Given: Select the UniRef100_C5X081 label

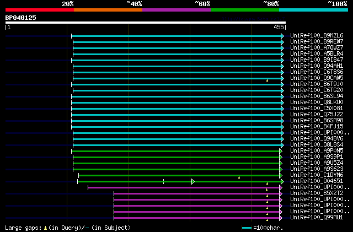Looking at the screenshot, I should pos(317,109).
